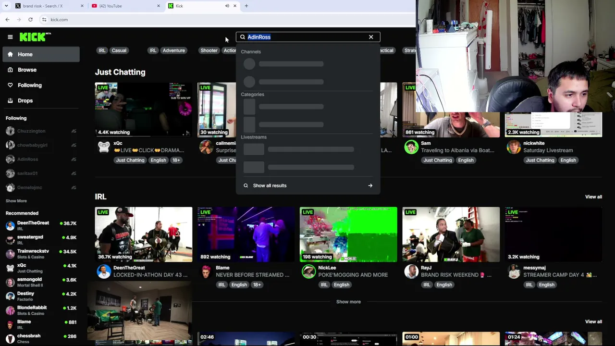Focus the search box containing AdinRoss
615x346 pixels.
tap(307, 37)
